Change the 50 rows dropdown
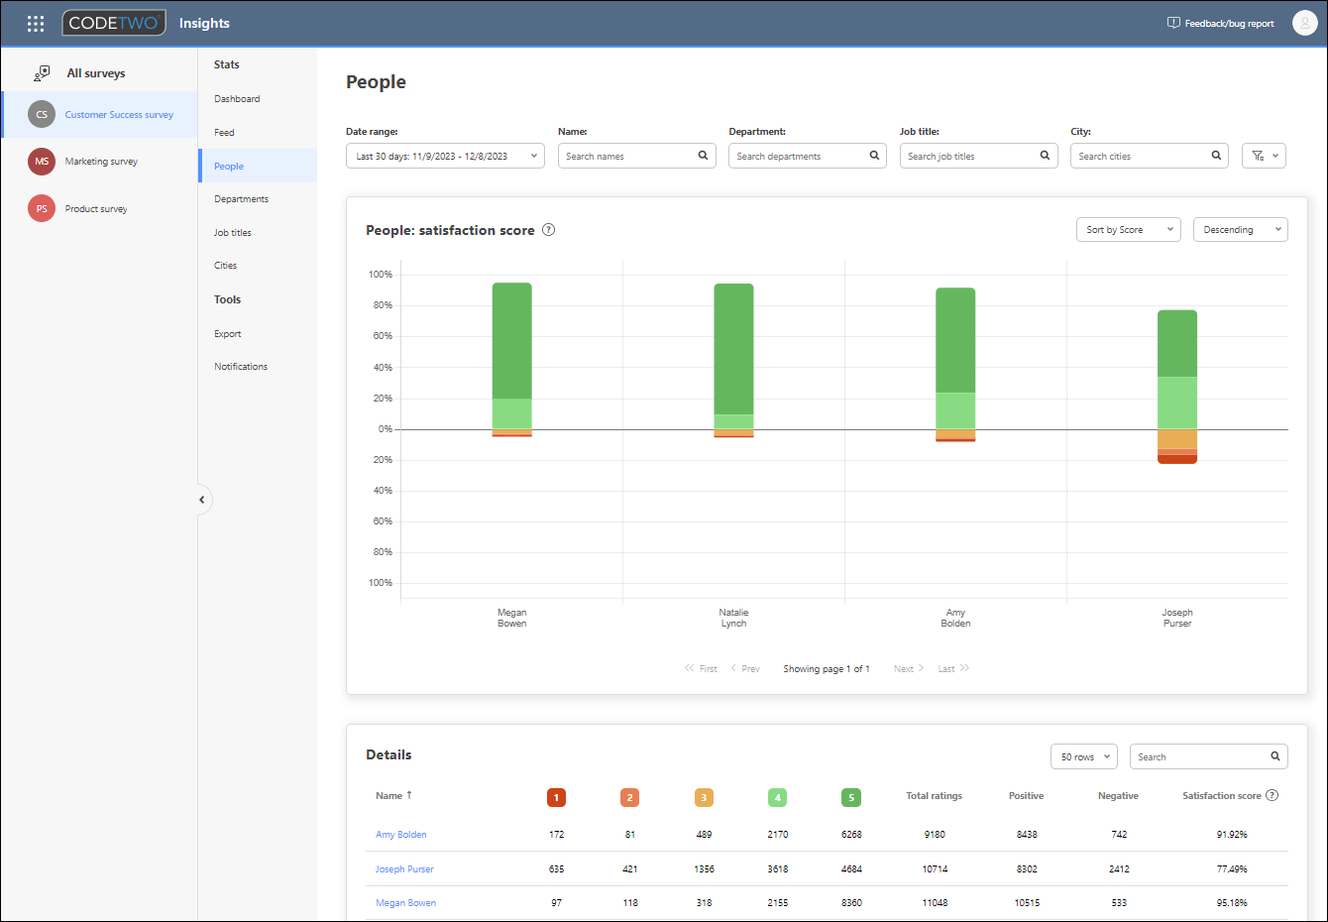 coord(1083,756)
